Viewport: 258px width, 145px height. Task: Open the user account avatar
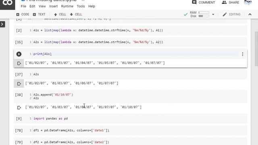coord(248,2)
